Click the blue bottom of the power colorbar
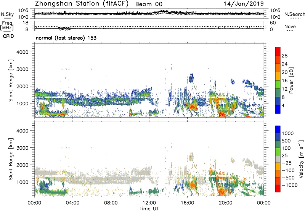 point(278,109)
